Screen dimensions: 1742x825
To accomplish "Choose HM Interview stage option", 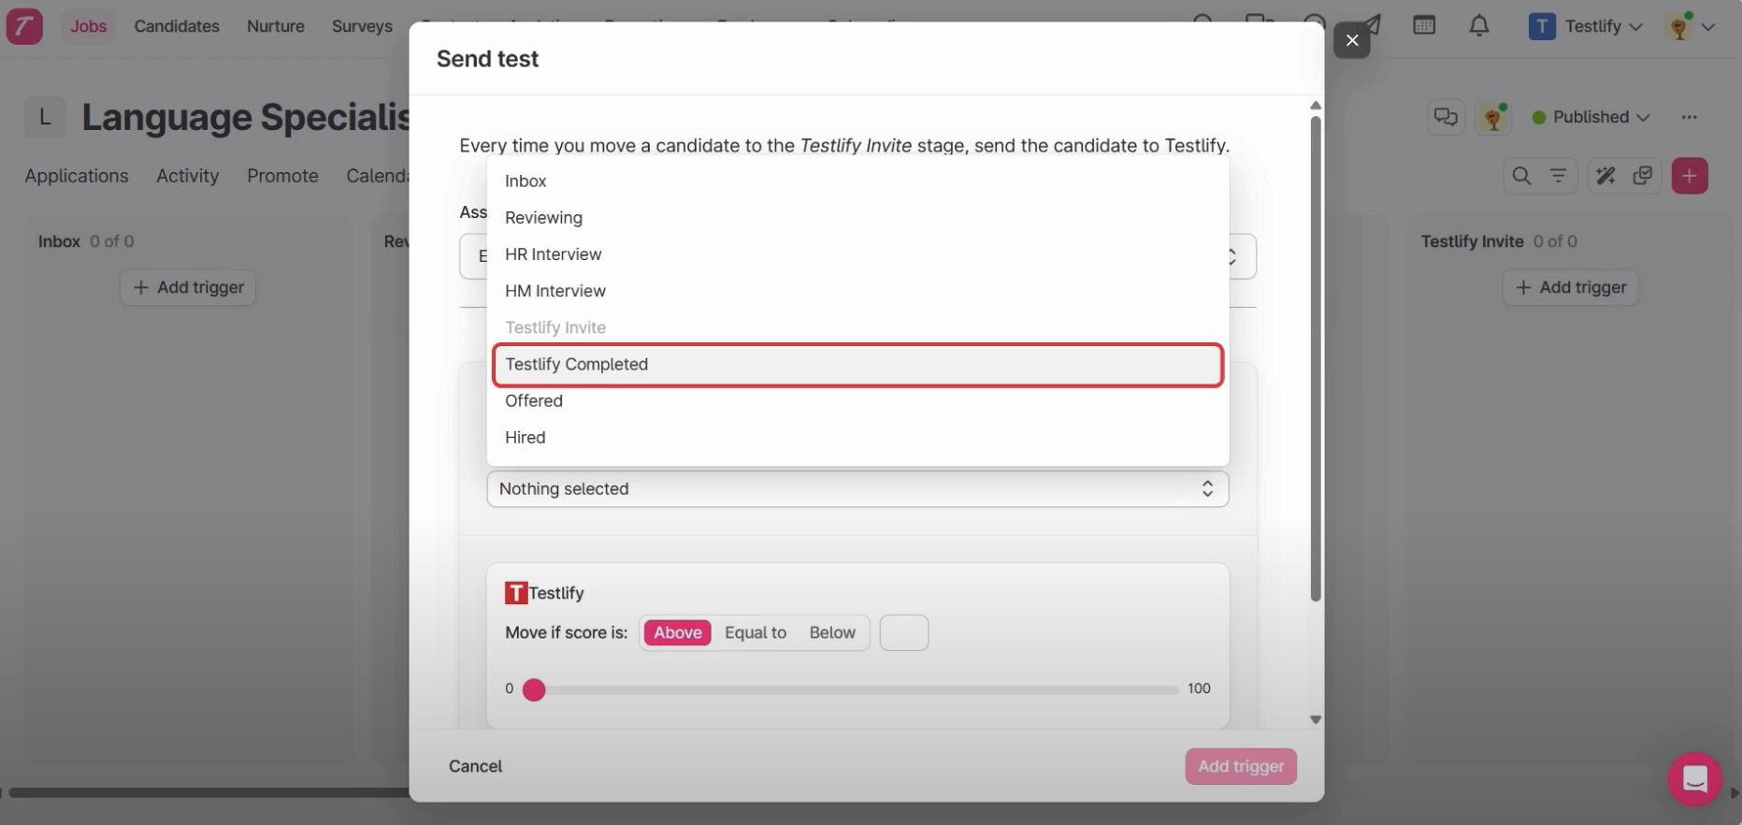I will pos(857,291).
